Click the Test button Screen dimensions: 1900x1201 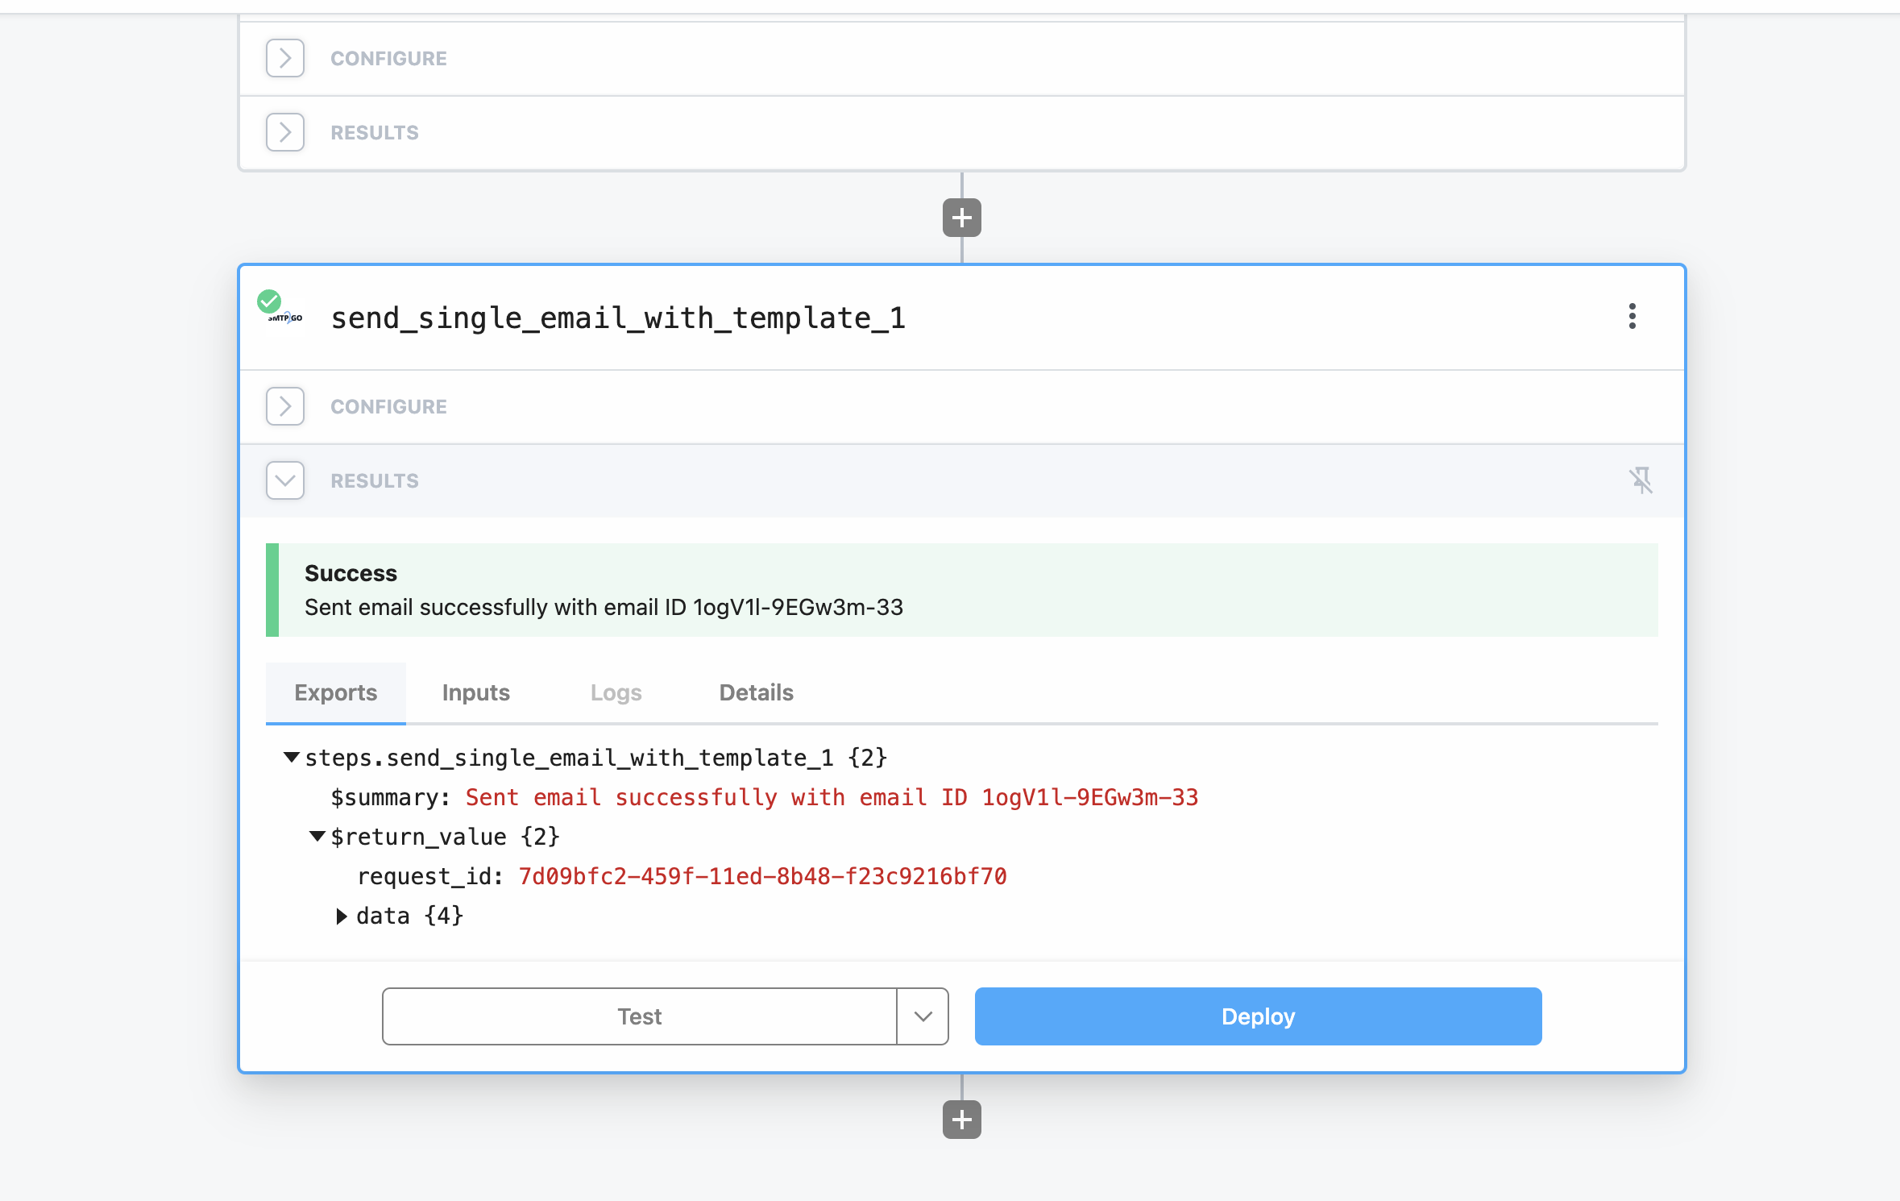click(639, 1016)
